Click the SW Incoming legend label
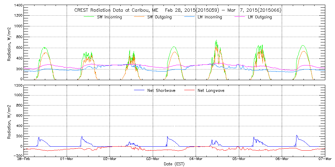This screenshot has height=167, width=335. pos(109,17)
